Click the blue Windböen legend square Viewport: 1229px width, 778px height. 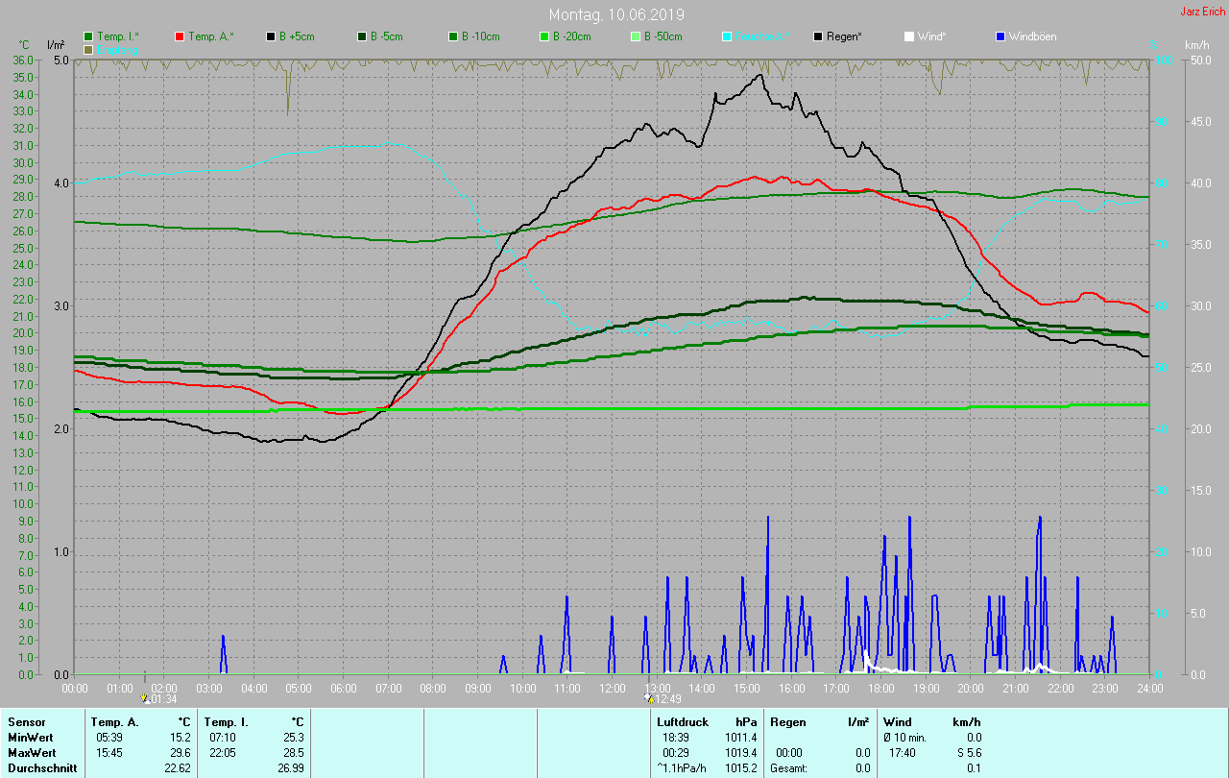click(1000, 36)
